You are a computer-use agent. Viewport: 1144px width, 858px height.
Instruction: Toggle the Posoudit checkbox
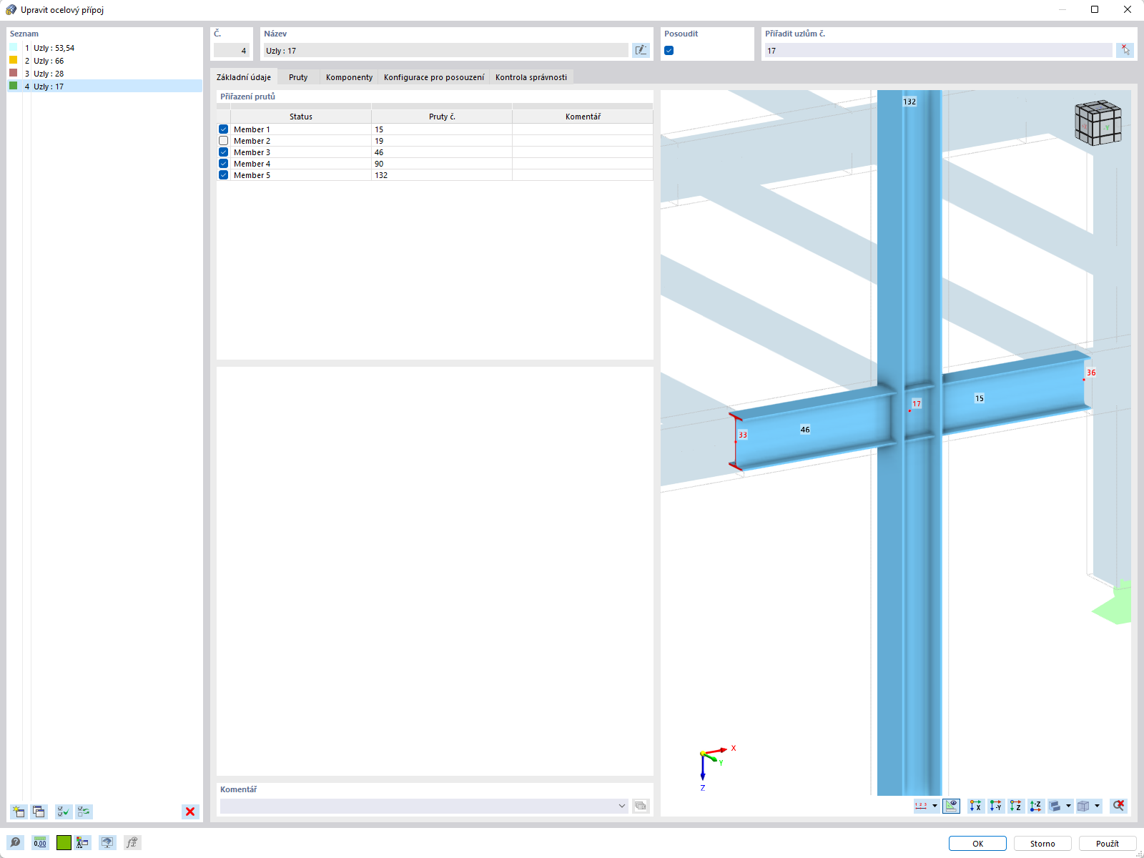[668, 50]
